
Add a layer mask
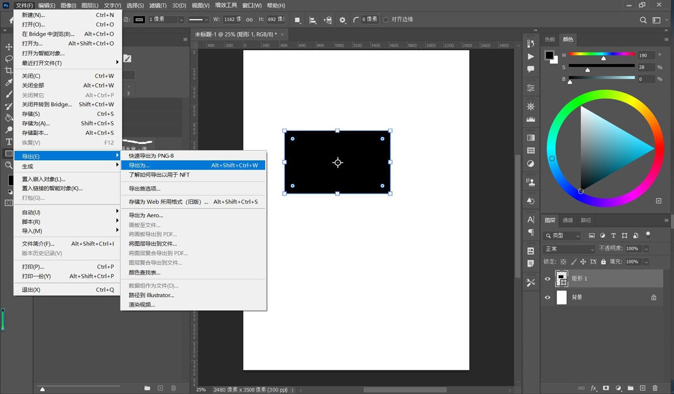[x=606, y=388]
